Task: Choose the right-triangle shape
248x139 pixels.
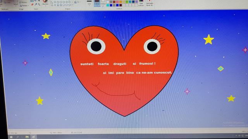Action: [52, 2]
